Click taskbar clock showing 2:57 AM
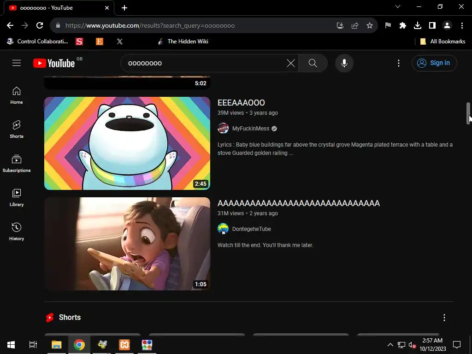The width and height of the screenshot is (472, 354). tap(432, 345)
